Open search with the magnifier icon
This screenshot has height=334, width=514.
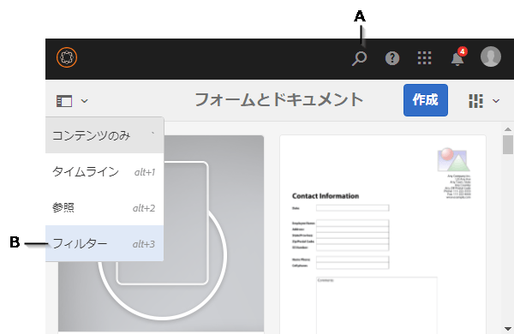pyautogui.click(x=359, y=59)
